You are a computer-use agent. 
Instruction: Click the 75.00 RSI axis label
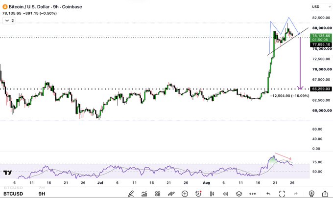317,162
